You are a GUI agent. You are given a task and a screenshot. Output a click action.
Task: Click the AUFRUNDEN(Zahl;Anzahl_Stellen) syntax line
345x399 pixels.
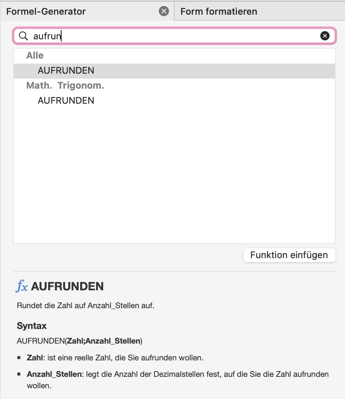(x=79, y=341)
